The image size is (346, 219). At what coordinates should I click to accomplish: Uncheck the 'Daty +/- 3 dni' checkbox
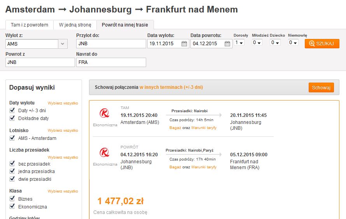pos(12,110)
